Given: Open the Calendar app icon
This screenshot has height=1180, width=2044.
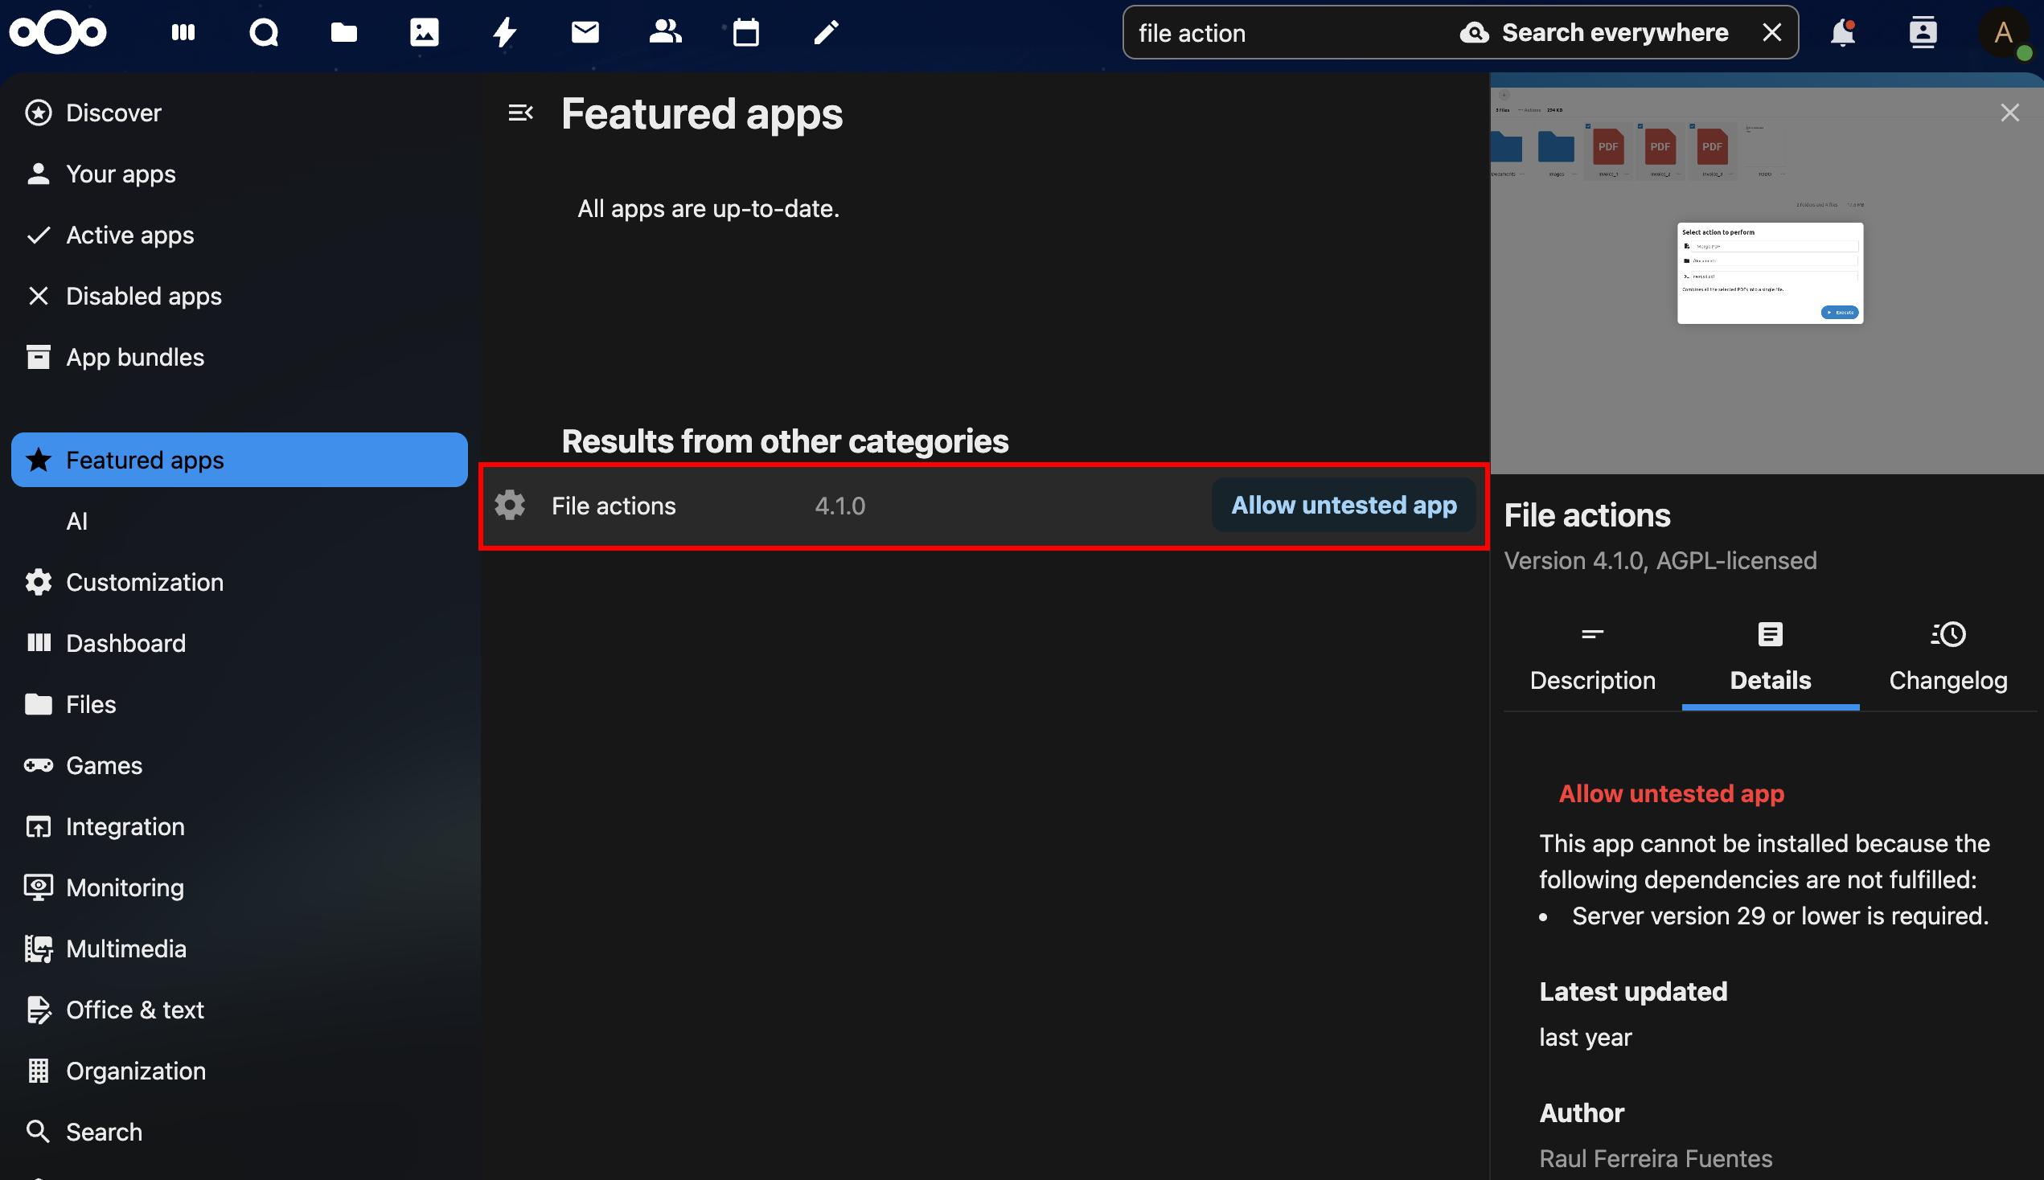Looking at the screenshot, I should click(745, 32).
